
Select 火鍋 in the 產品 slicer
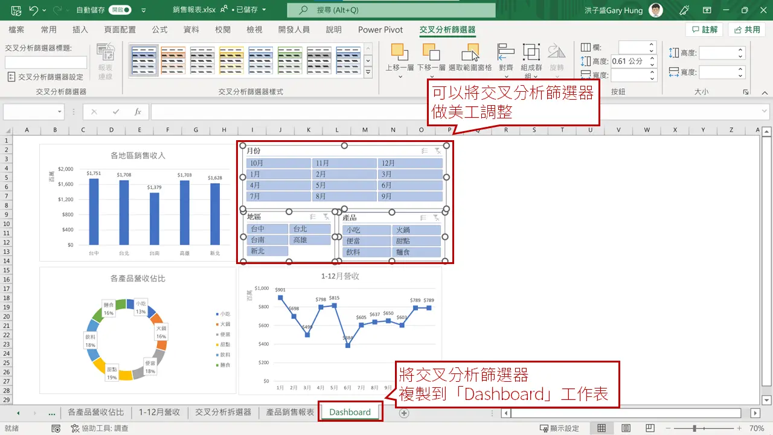tap(417, 230)
